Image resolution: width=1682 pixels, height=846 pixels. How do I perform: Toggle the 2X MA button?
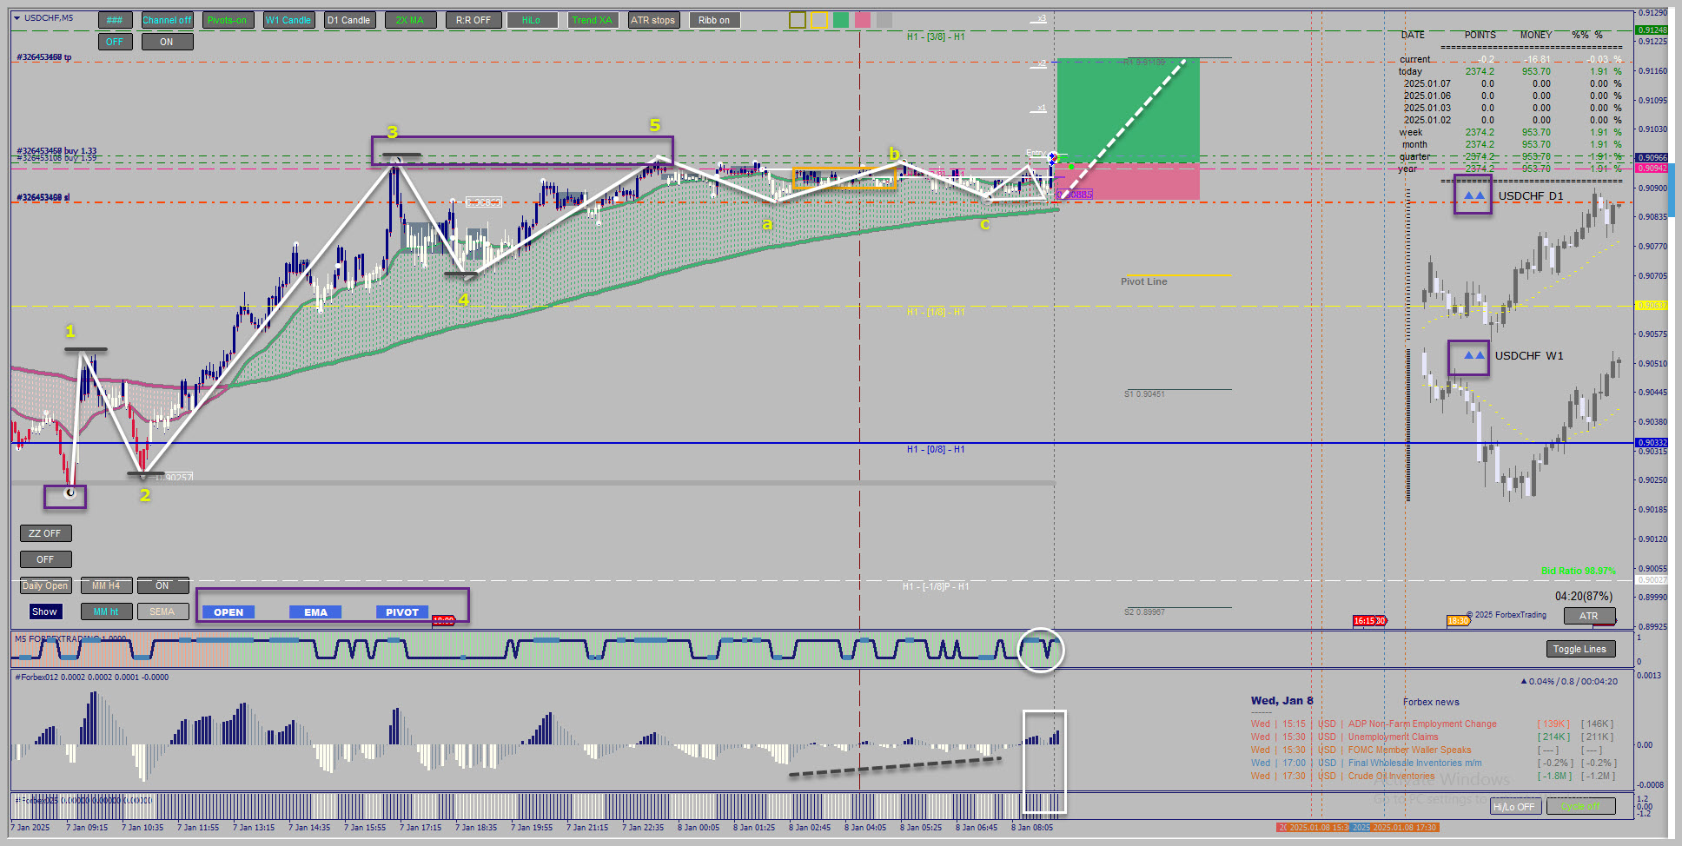click(410, 20)
